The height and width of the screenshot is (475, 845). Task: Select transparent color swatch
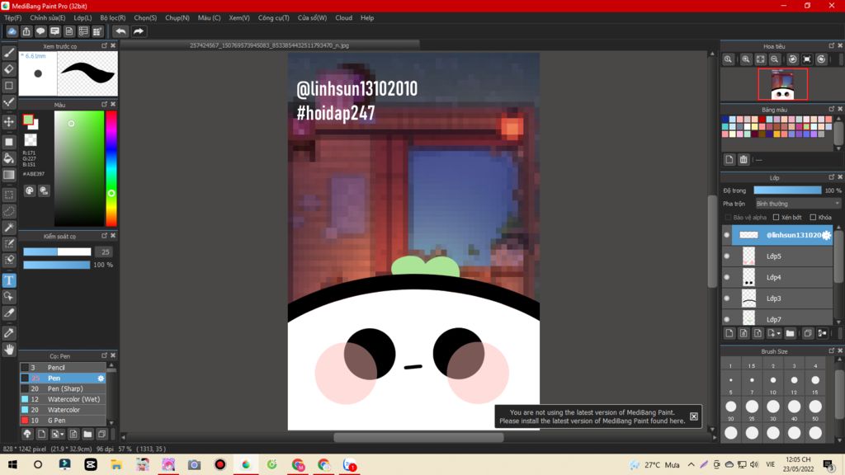(31, 140)
